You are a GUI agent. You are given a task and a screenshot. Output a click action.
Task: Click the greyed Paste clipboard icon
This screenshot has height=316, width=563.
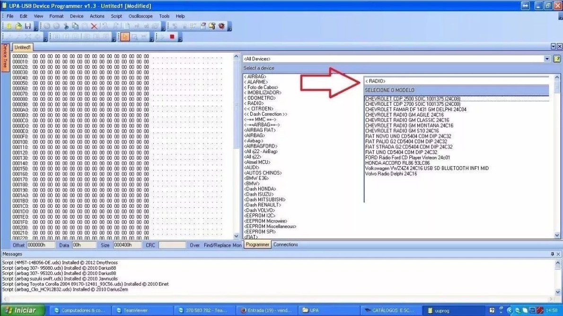tap(85, 26)
